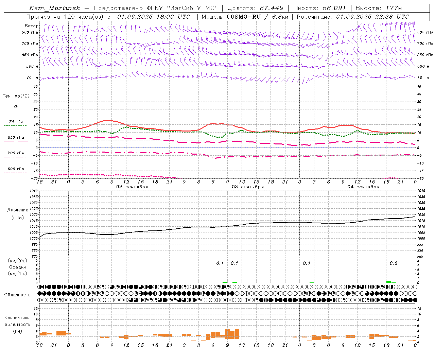Select the Td 2м dew point legend entry
Screen dimensions: 435x348
pyautogui.click(x=16, y=123)
